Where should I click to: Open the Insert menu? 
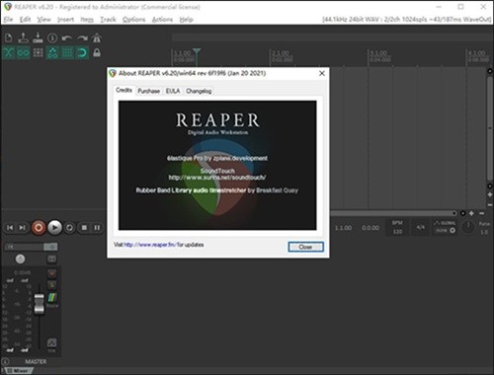point(65,20)
